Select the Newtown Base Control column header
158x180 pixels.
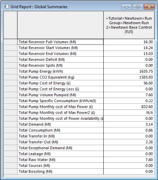(x=129, y=25)
